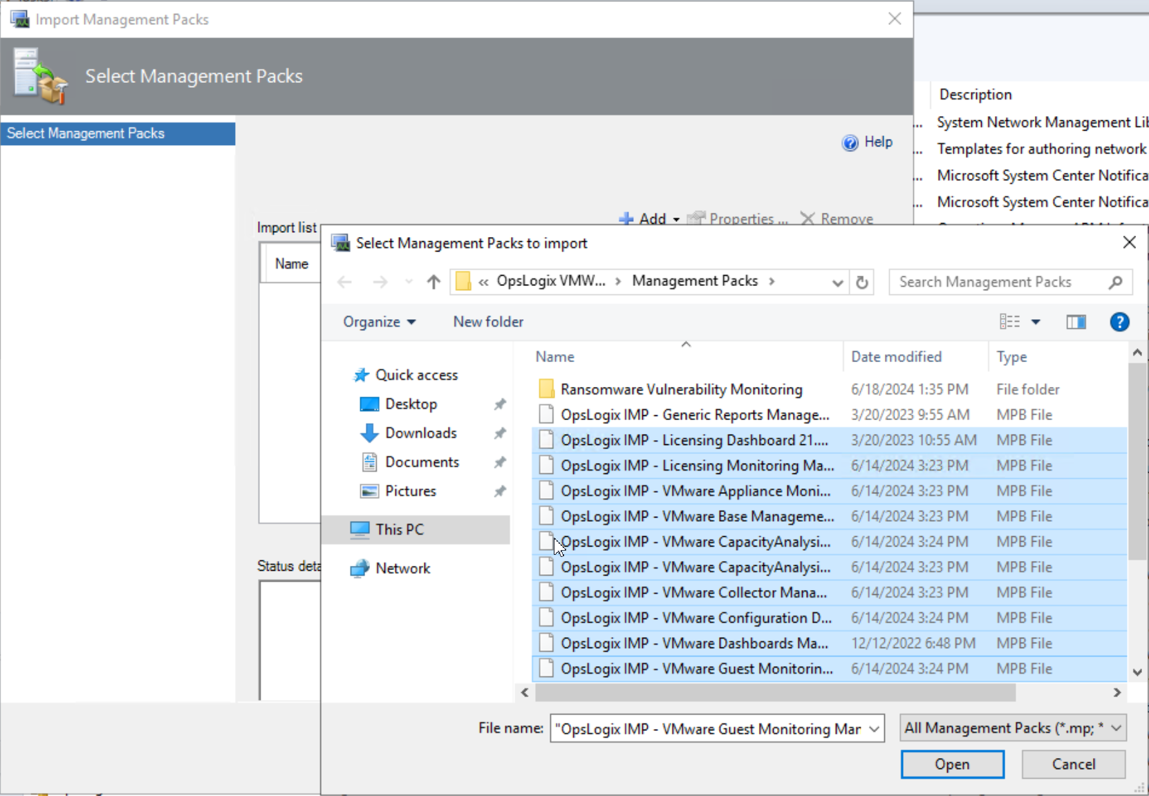The width and height of the screenshot is (1149, 796).
Task: Open the Add menu in import list
Action: [650, 219]
